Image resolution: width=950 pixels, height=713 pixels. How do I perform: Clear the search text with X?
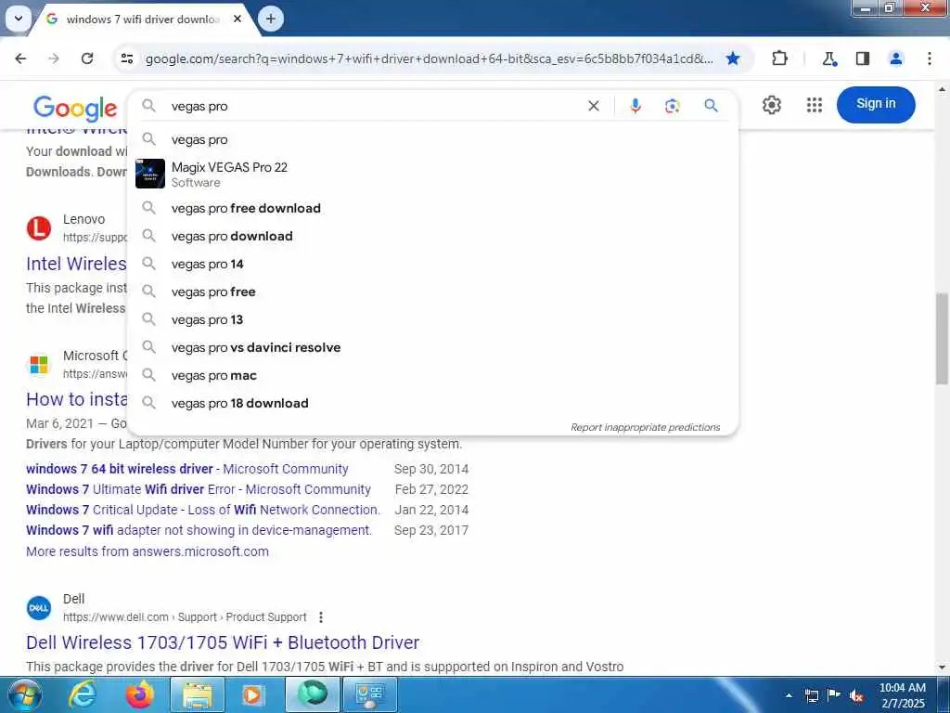coord(594,106)
